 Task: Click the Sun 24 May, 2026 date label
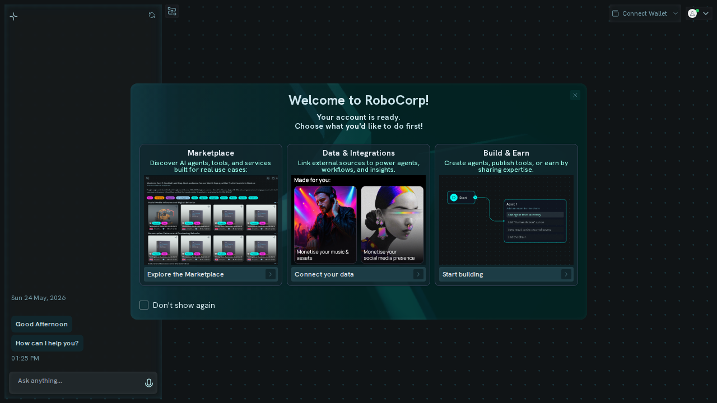click(39, 298)
